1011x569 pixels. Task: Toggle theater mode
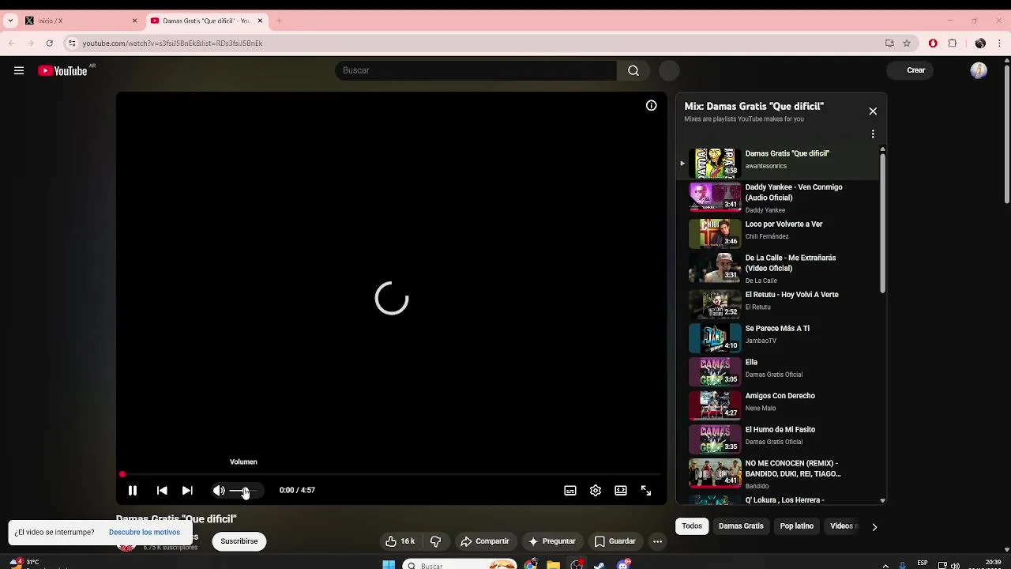coord(621,491)
